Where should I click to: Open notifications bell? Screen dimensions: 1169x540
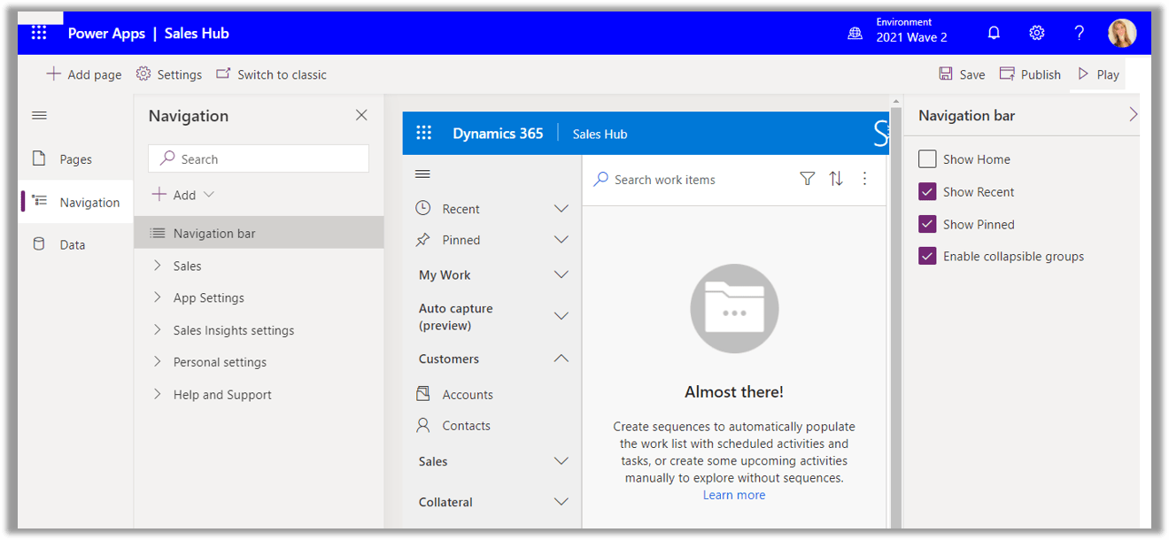994,33
